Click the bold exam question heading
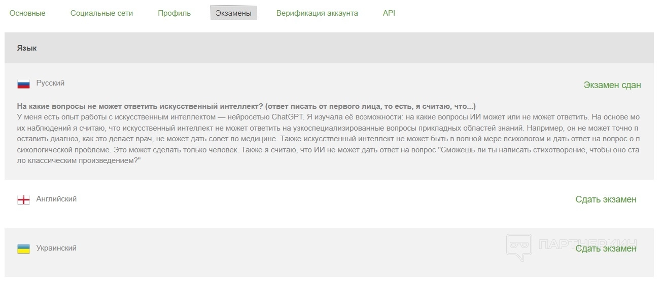Screen dimensions: 663x288 [246, 106]
